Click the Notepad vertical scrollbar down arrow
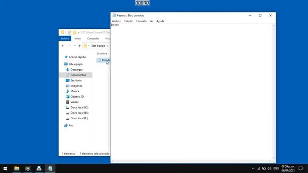 [x=274, y=158]
